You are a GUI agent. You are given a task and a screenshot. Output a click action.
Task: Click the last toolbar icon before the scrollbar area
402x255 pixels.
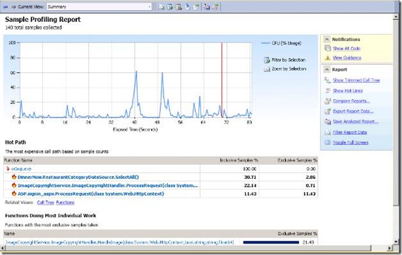click(215, 7)
